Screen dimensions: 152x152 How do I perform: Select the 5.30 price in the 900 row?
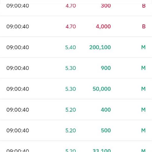click(x=70, y=68)
